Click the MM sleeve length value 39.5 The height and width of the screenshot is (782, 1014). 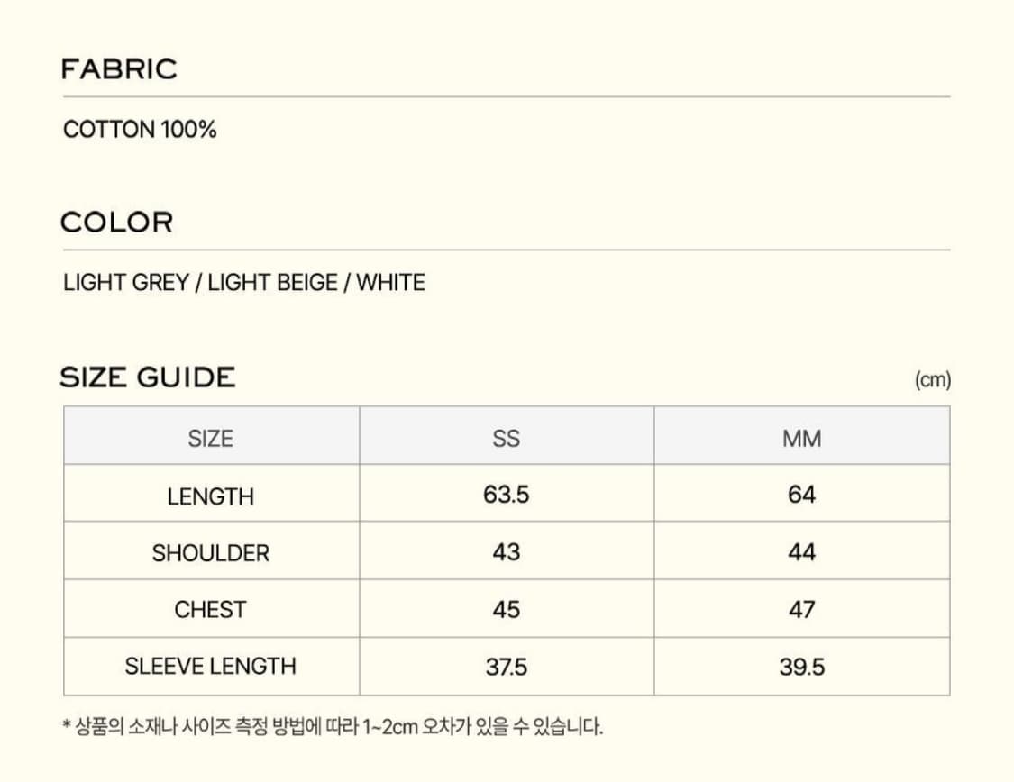801,668
